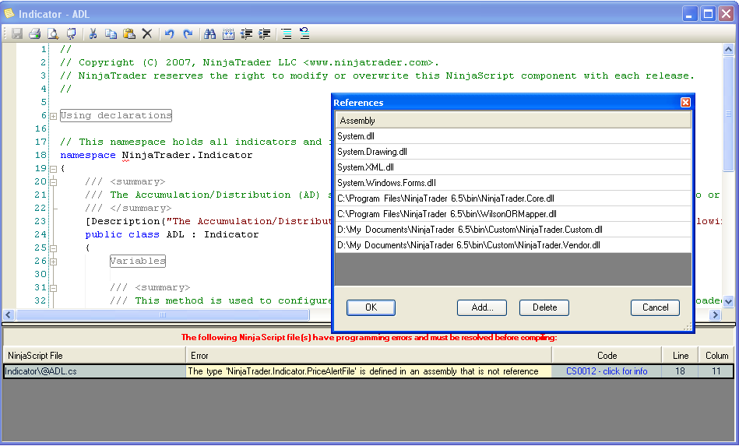The width and height of the screenshot is (739, 446).
Task: Expand the Variables region
Action: point(53,262)
